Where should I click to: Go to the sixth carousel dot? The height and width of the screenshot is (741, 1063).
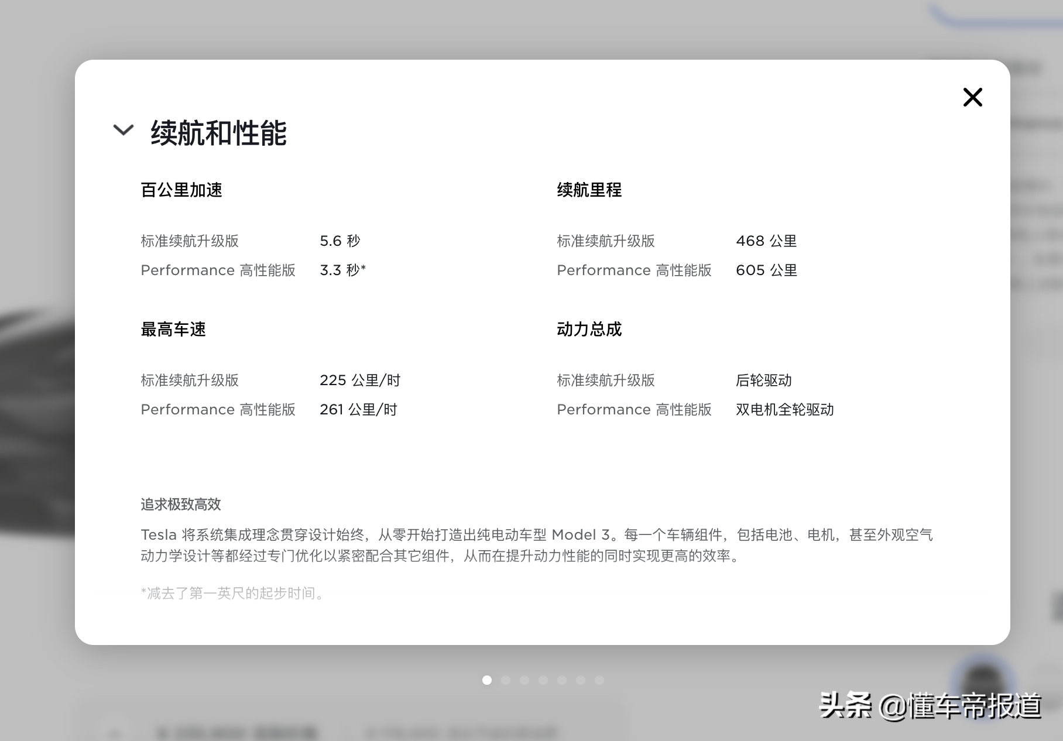[581, 680]
